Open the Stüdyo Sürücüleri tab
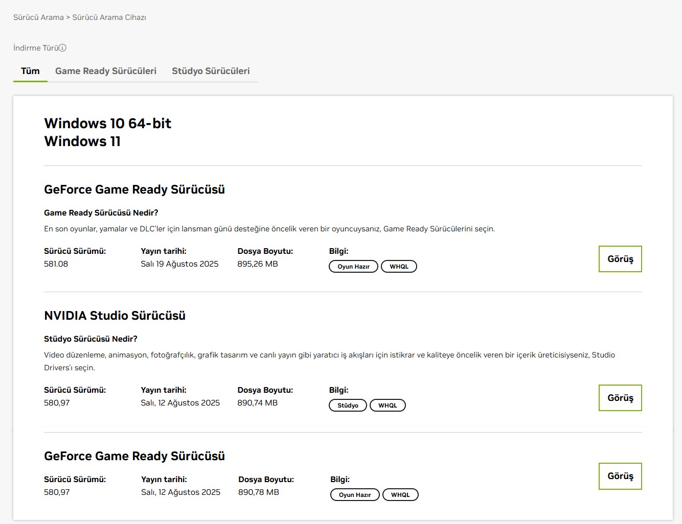 tap(211, 71)
